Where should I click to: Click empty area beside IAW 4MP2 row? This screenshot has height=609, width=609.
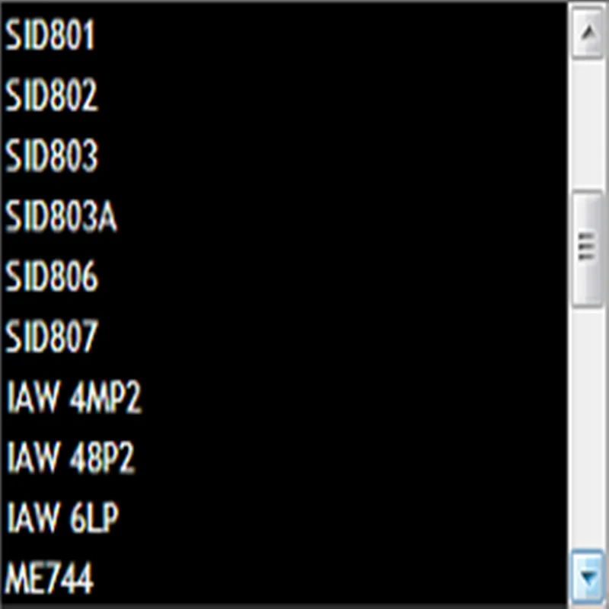coord(353,397)
